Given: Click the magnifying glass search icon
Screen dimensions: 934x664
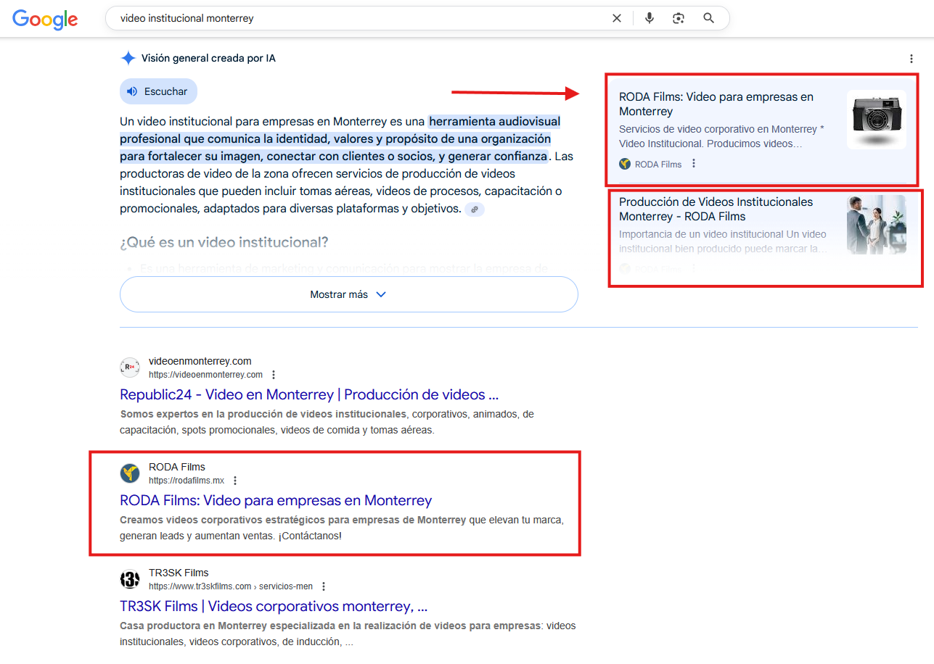Looking at the screenshot, I should (708, 18).
